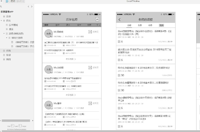Open course 陈sir的晚安电台 第6期第18夜
200x132 pixels.
point(144,117)
